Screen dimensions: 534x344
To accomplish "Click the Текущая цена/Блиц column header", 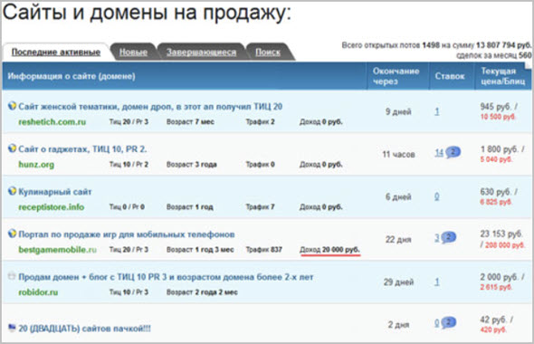I will point(502,76).
